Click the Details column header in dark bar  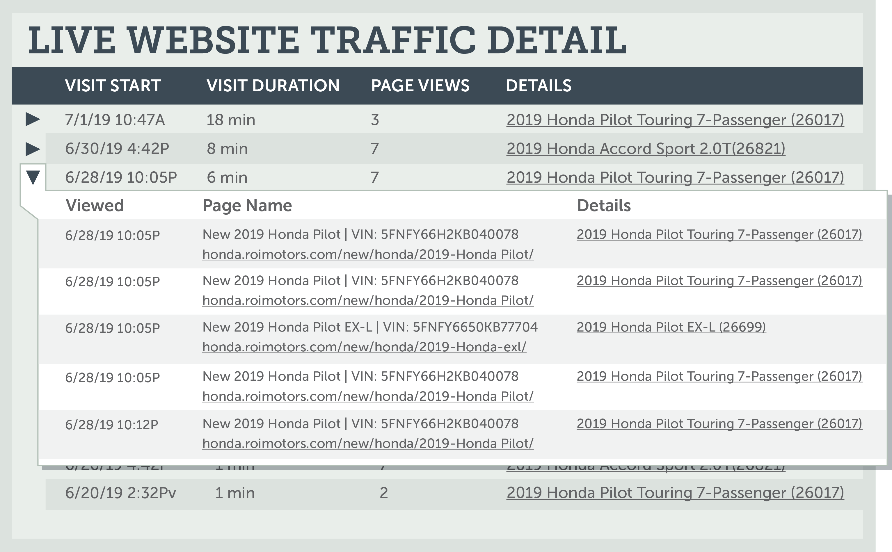click(x=538, y=86)
